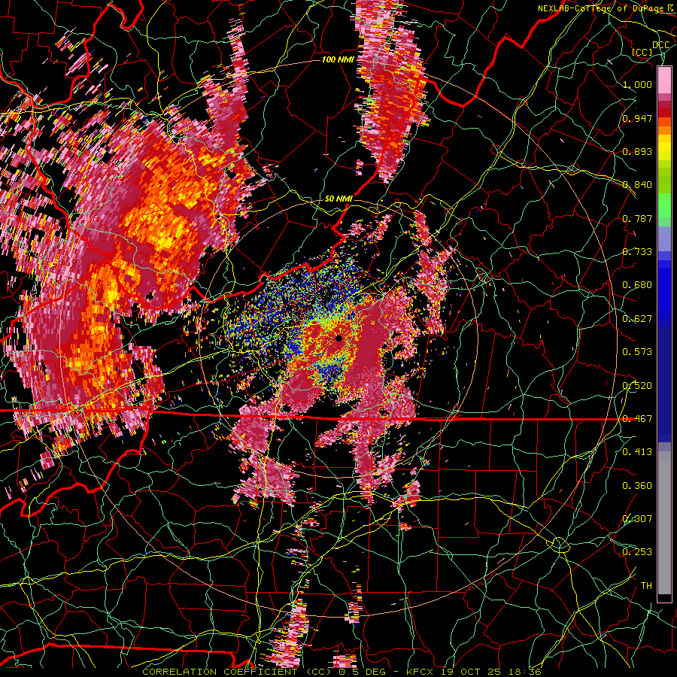Select the 1.000 value on the color scale

coord(637,84)
